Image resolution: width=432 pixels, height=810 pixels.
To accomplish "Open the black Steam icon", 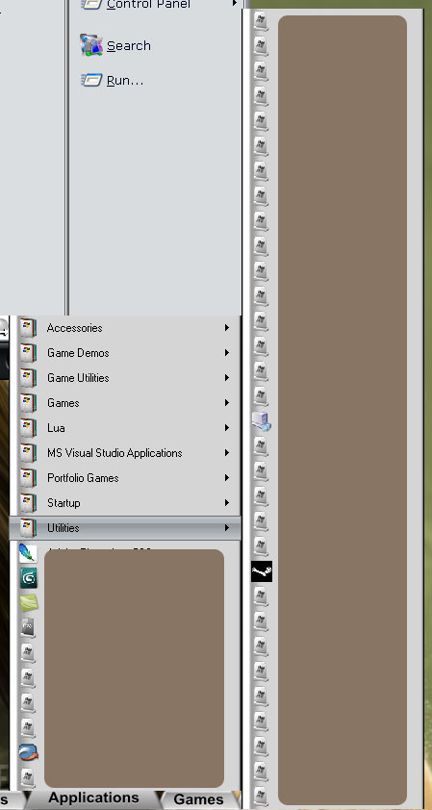I will (262, 571).
